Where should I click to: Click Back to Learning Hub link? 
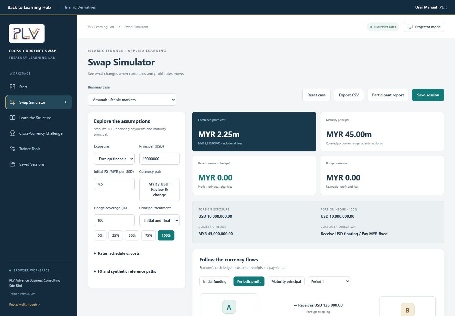[29, 7]
